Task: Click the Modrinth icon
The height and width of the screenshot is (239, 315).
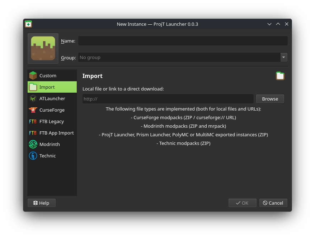Action: tap(33, 144)
